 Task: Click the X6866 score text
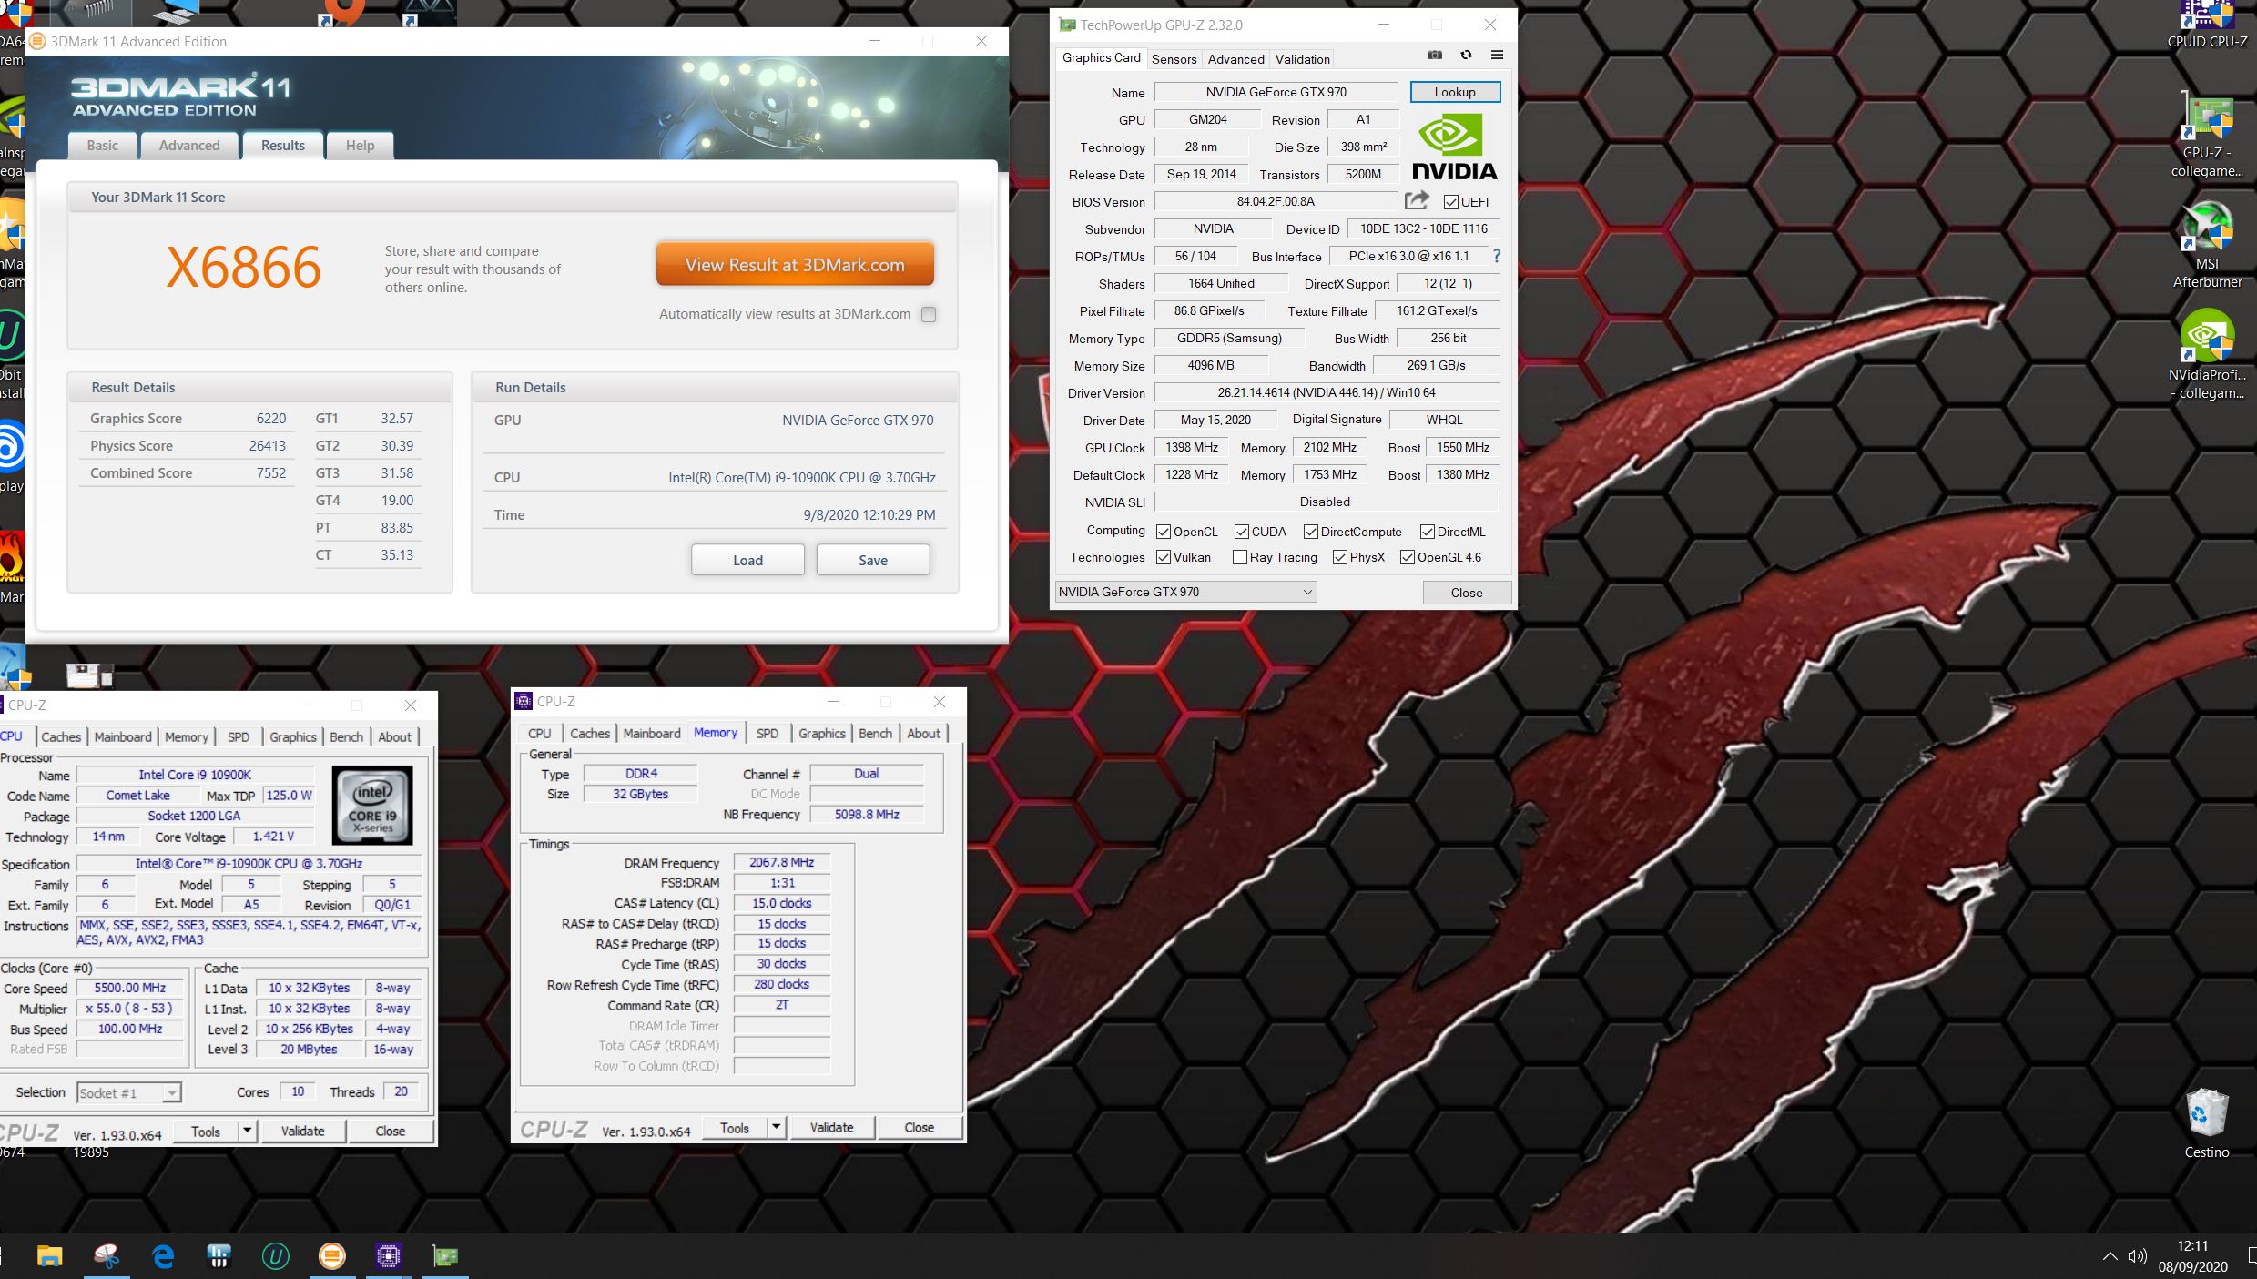[243, 267]
